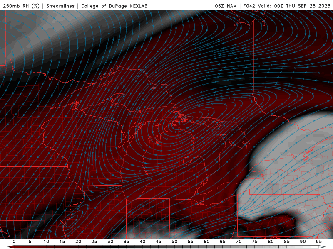Click the "250mb RH (%)" title text
The height and width of the screenshot is (249, 333).
coord(21,6)
